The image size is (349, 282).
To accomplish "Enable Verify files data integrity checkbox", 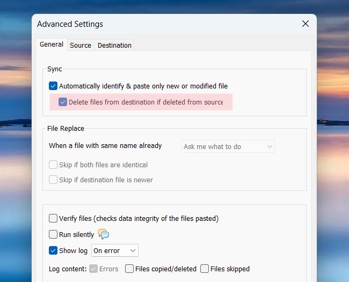I will [53, 218].
